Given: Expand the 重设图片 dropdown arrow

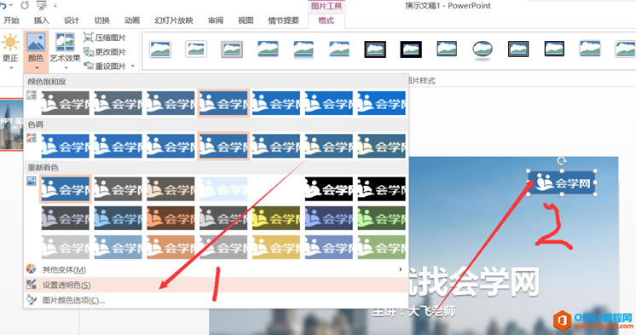Looking at the screenshot, I should point(133,66).
